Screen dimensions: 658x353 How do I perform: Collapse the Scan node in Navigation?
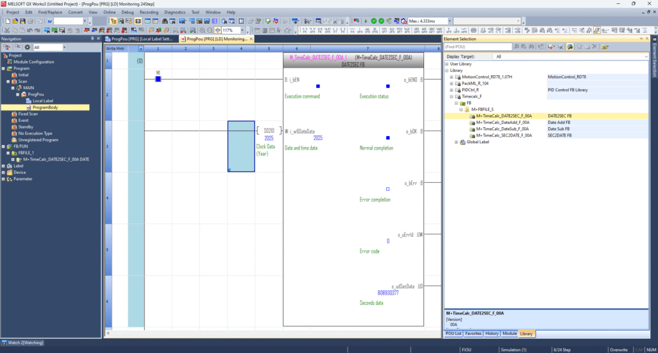(8, 82)
